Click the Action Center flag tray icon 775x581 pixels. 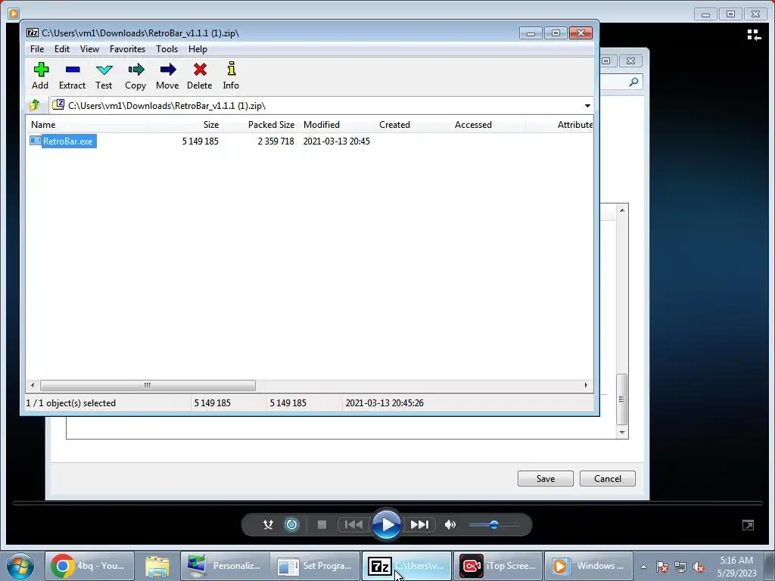coord(662,567)
